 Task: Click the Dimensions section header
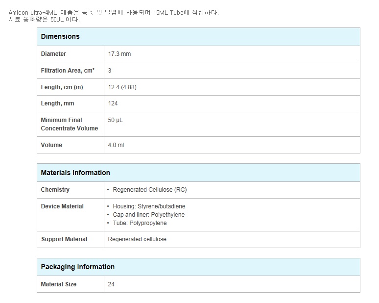[60, 36]
